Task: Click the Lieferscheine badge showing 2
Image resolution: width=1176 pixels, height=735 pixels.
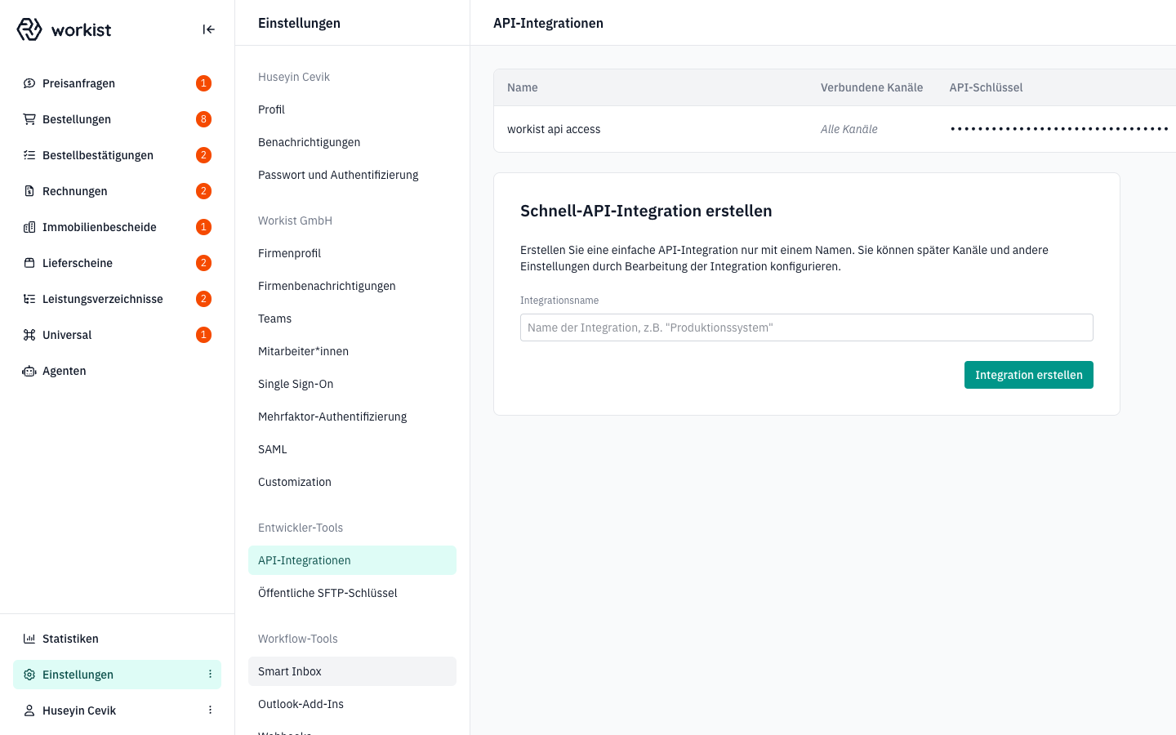Action: [203, 263]
